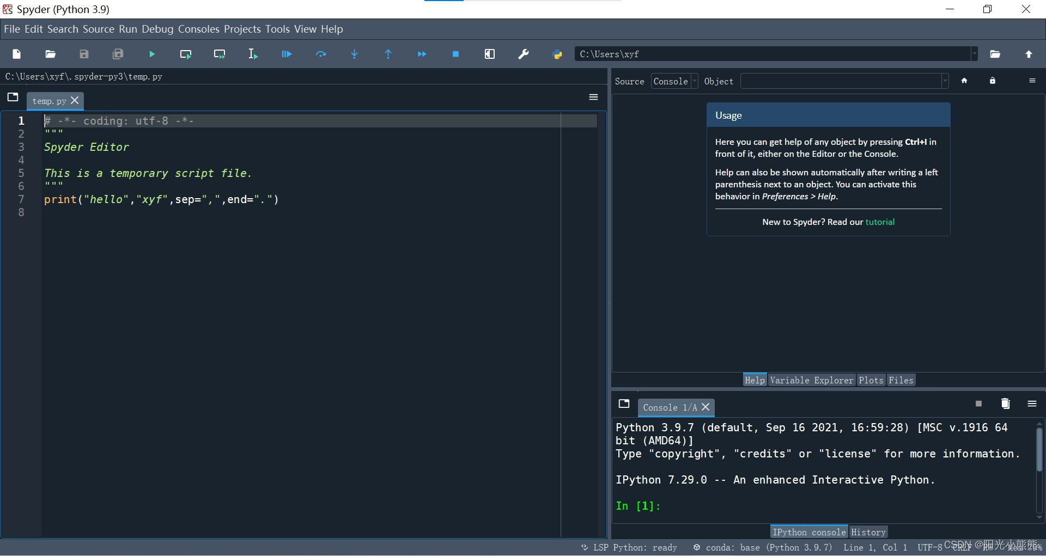Expand working directory path dropdown
This screenshot has height=556, width=1046.
pyautogui.click(x=975, y=54)
